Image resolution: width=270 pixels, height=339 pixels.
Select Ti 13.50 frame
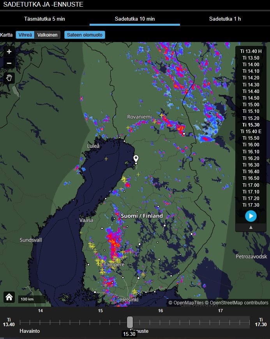tap(251, 58)
